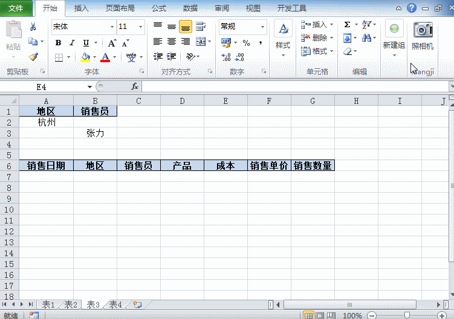This screenshot has height=319, width=454.
Task: Select the Format Painter brush
Action: tap(33, 56)
